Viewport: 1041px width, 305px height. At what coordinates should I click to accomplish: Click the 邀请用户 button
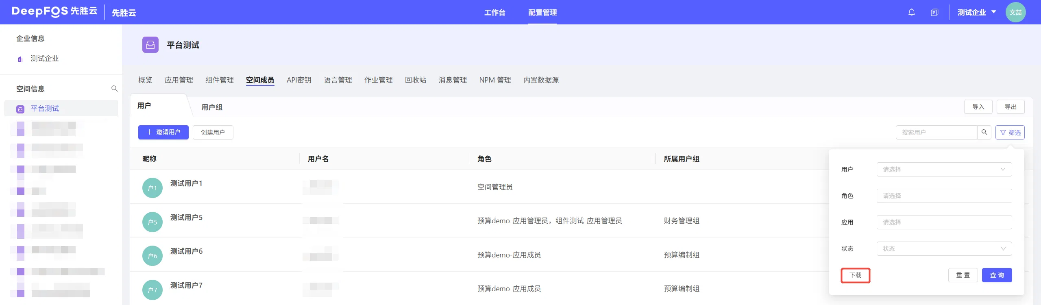pos(163,132)
